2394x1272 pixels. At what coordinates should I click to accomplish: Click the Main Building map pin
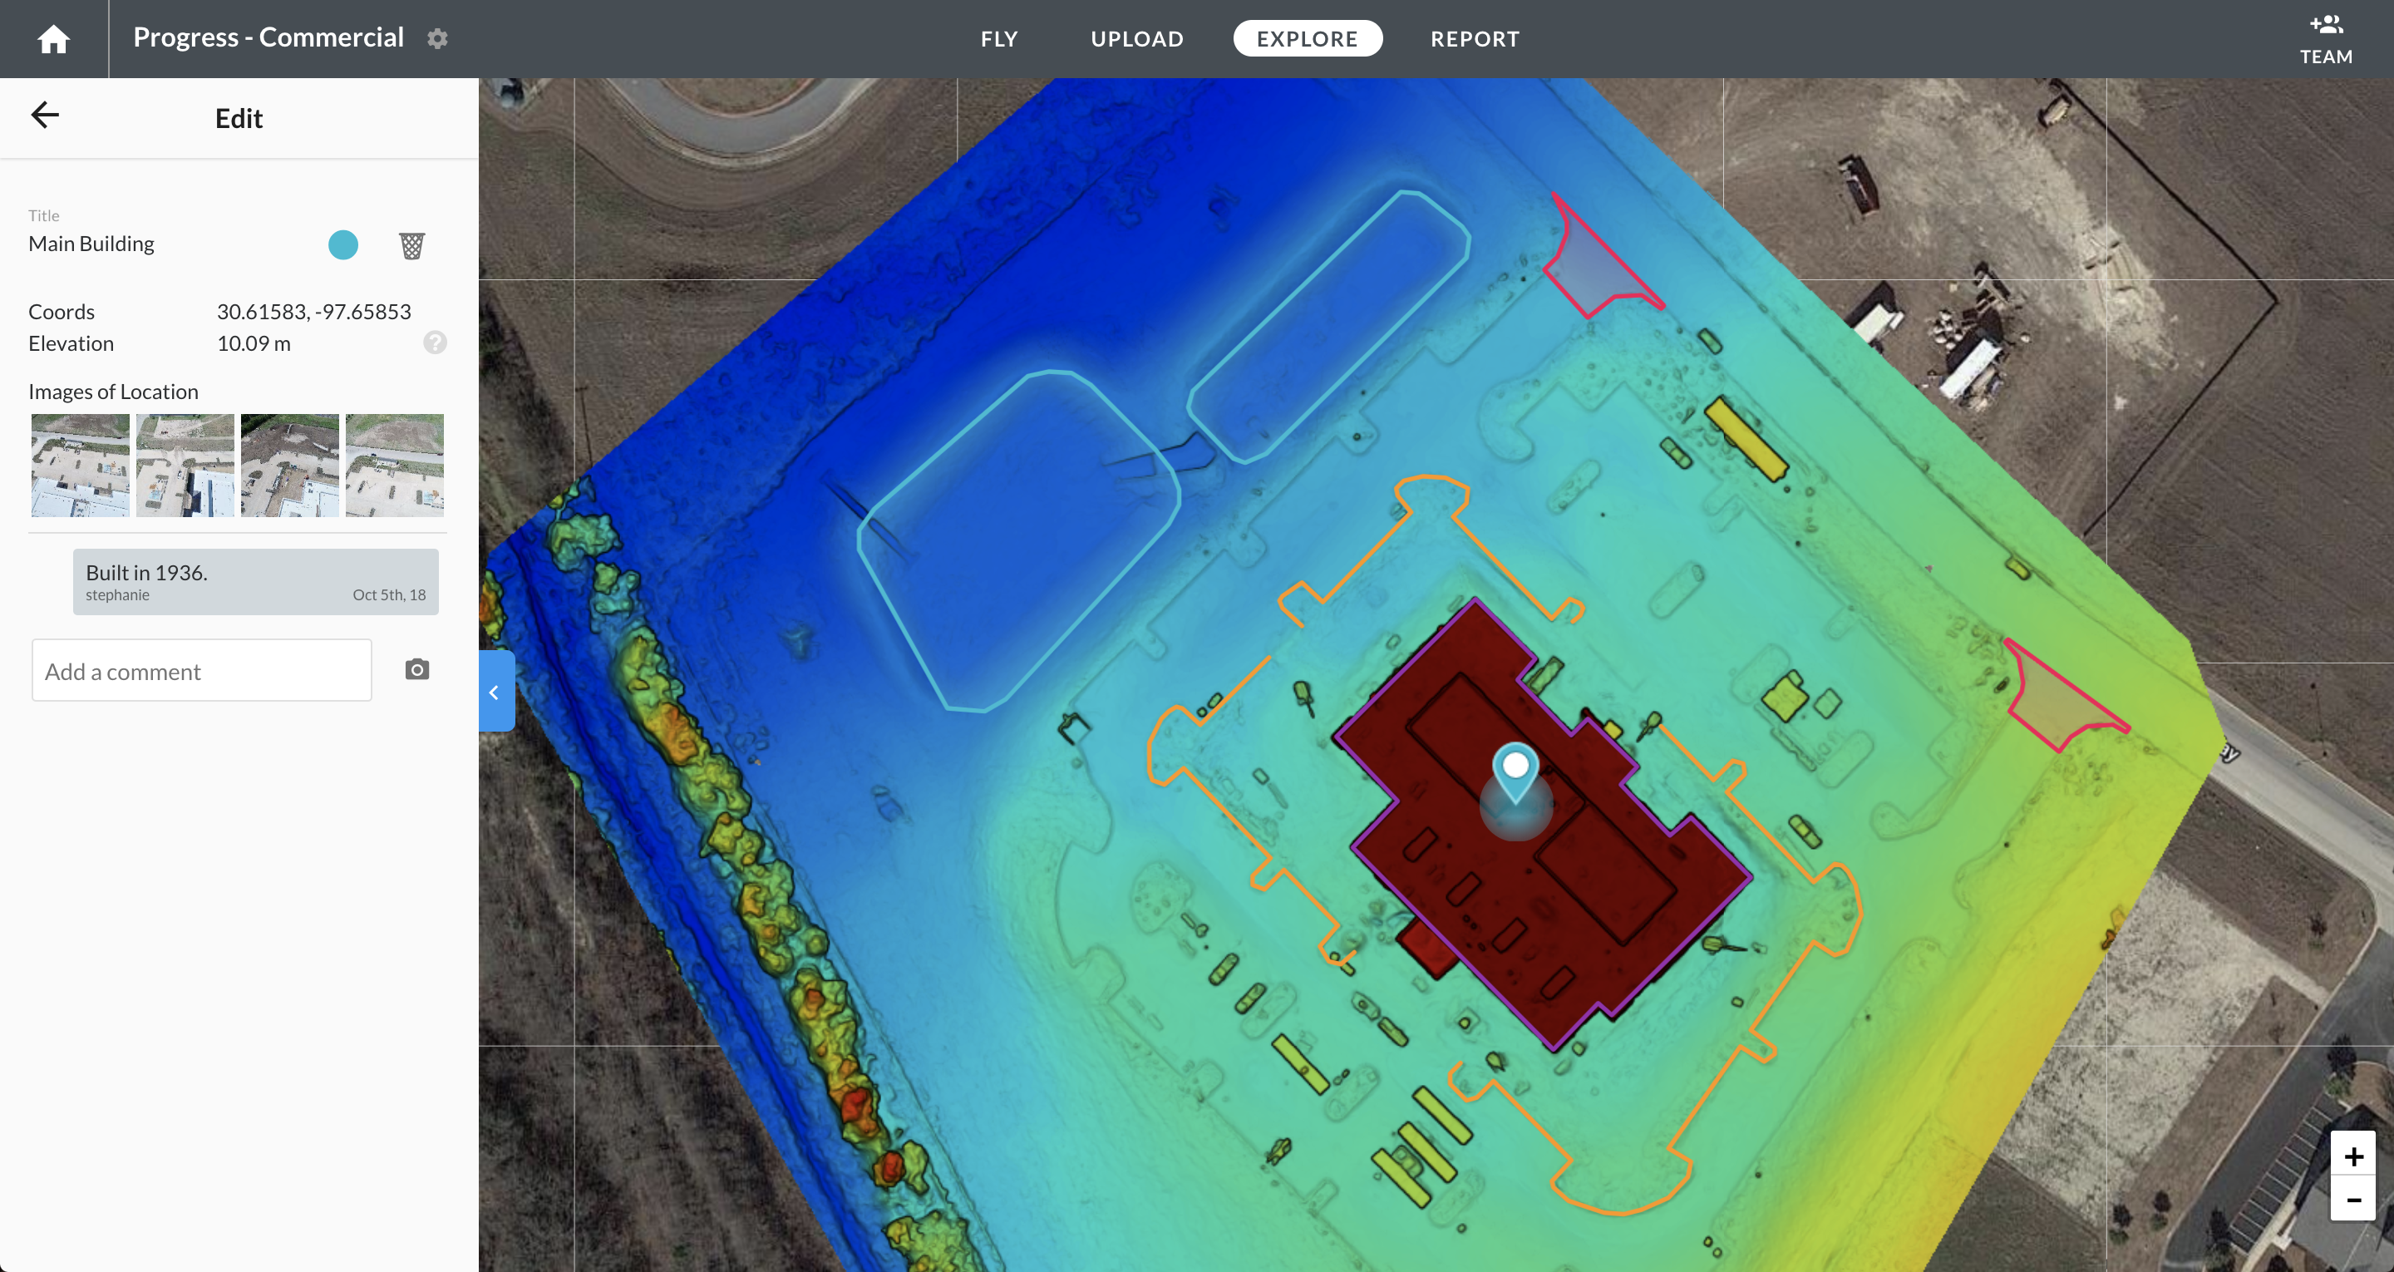[1515, 770]
